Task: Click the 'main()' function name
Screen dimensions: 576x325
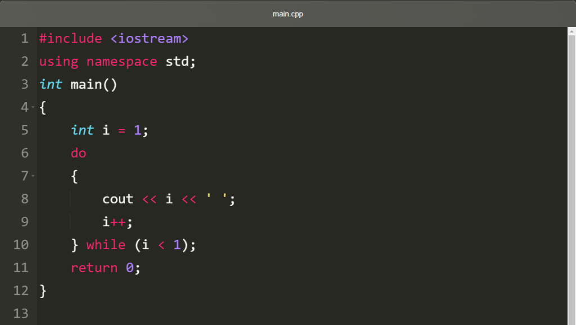Action: click(94, 84)
